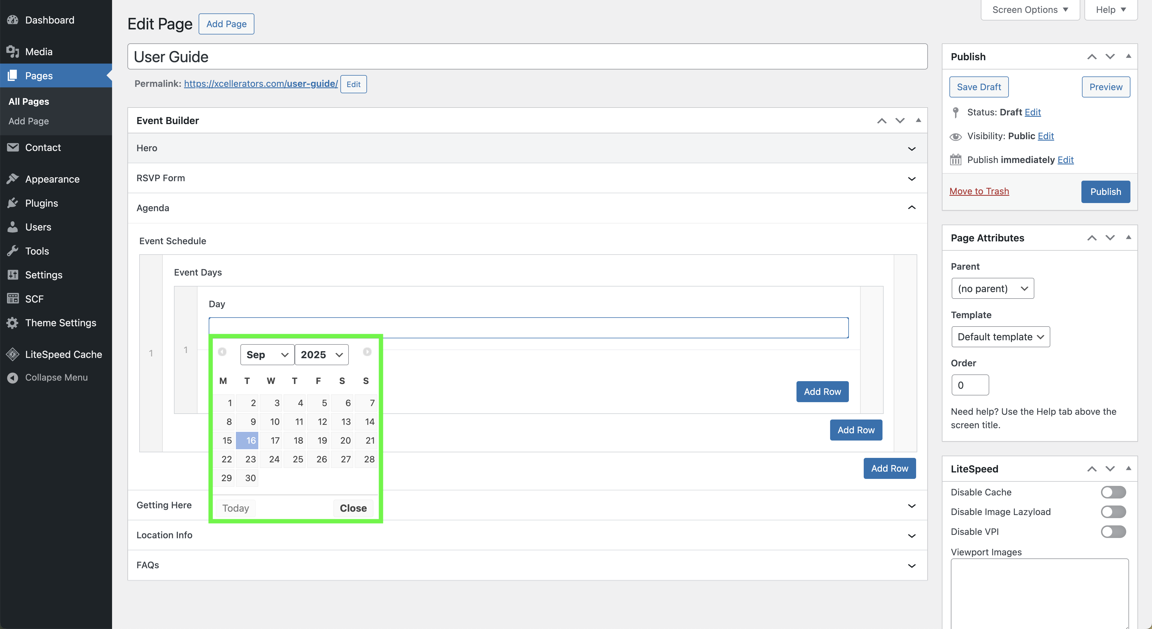Open the month dropdown showing Sep
This screenshot has height=629, width=1152.
pyautogui.click(x=267, y=355)
